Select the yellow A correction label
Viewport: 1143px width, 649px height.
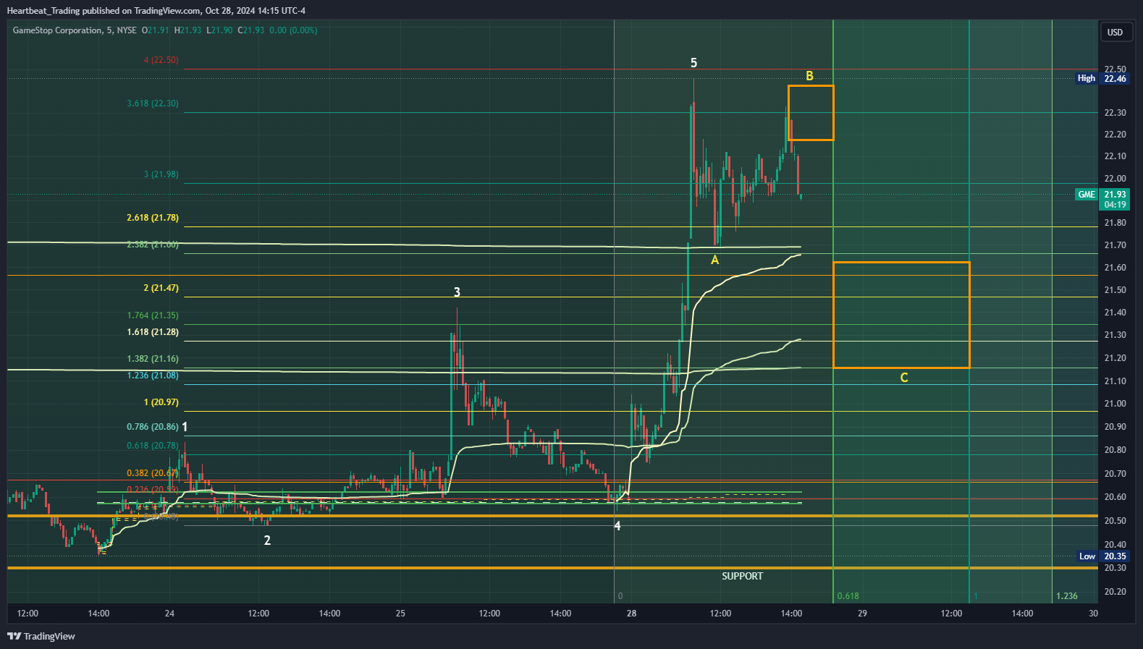[715, 260]
